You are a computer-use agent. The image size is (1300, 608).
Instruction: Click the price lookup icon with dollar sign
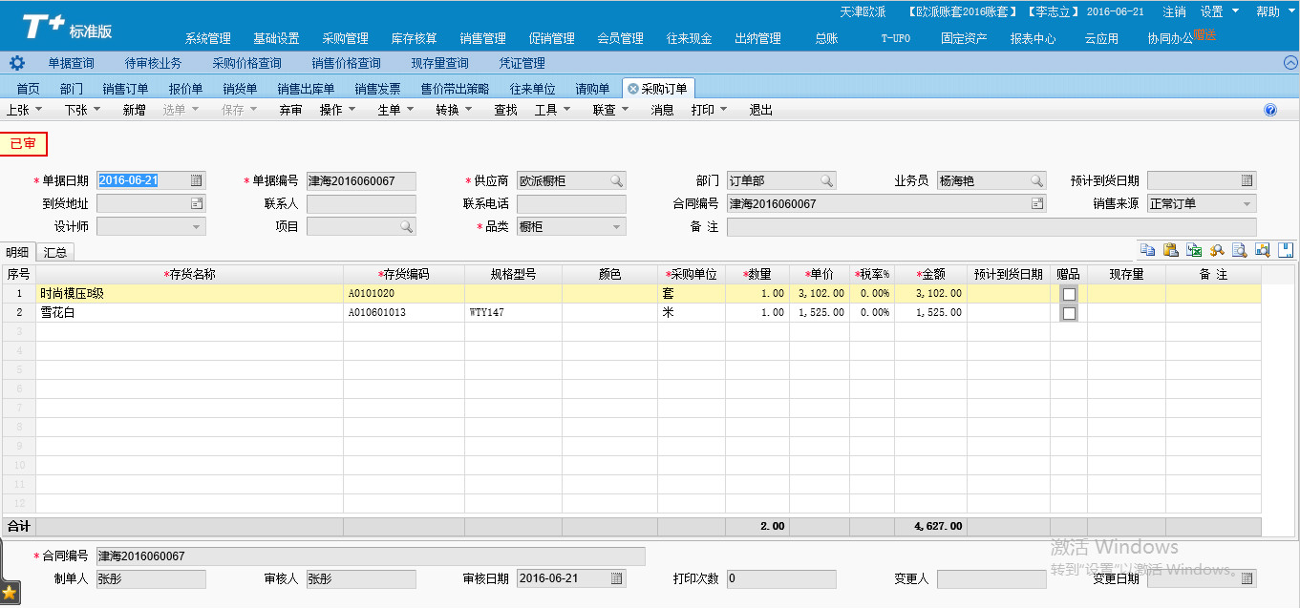pyautogui.click(x=1216, y=250)
